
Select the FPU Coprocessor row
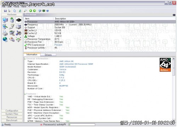(x=100, y=45)
